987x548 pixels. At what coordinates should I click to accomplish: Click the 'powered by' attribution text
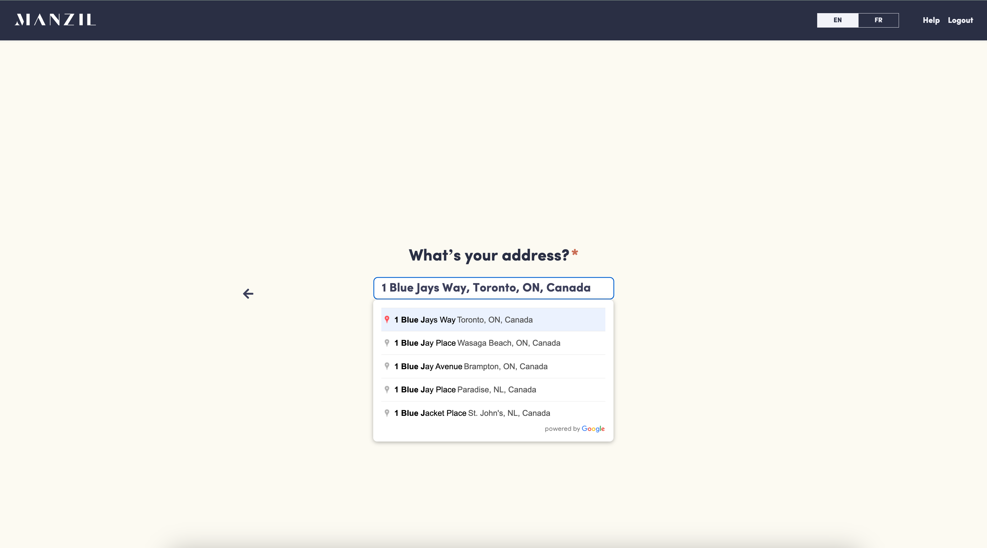562,429
